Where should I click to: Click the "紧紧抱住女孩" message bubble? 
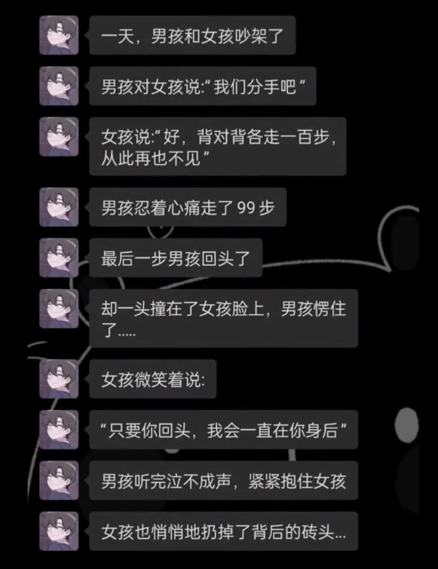click(223, 481)
